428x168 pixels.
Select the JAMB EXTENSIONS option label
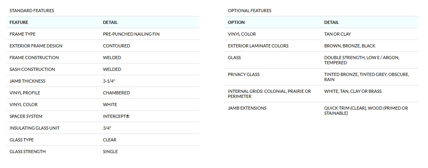(x=247, y=108)
